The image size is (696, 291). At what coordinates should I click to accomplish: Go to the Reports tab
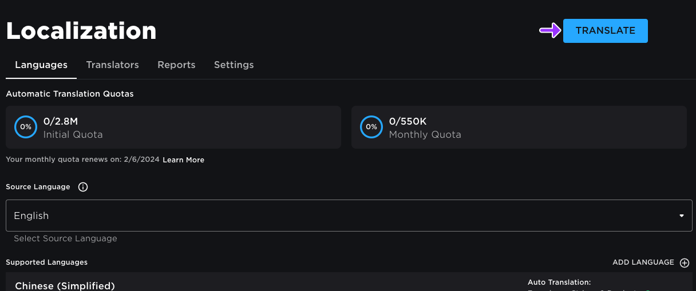[x=176, y=65]
